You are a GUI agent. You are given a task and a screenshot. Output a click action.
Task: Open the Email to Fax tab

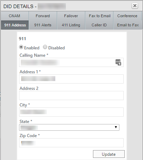(128, 25)
